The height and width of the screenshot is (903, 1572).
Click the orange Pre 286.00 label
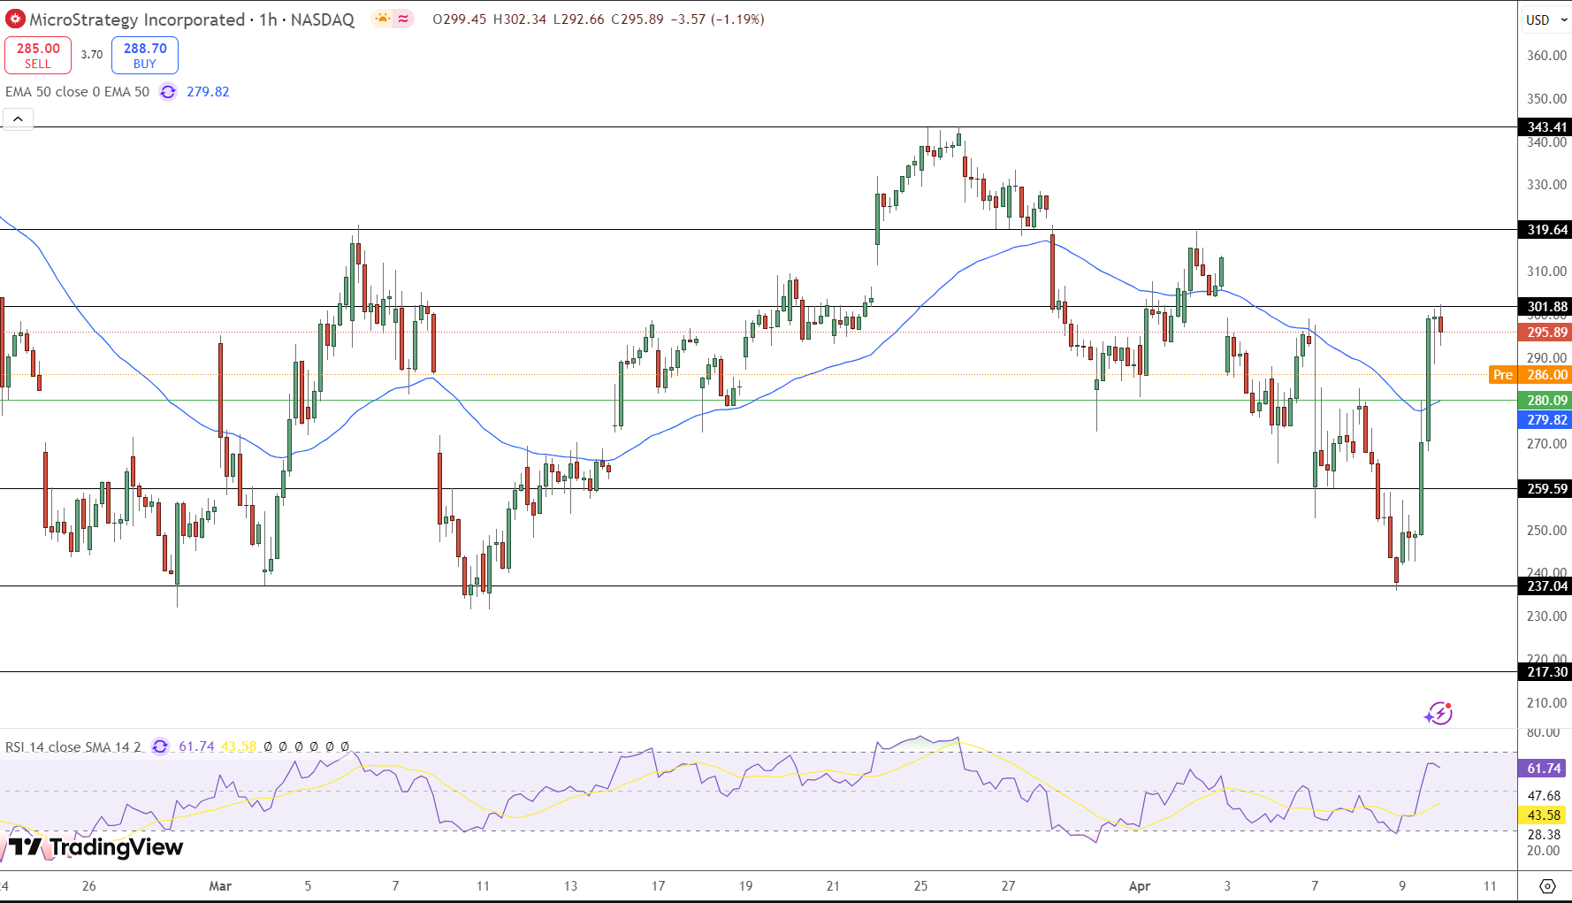click(x=1530, y=375)
